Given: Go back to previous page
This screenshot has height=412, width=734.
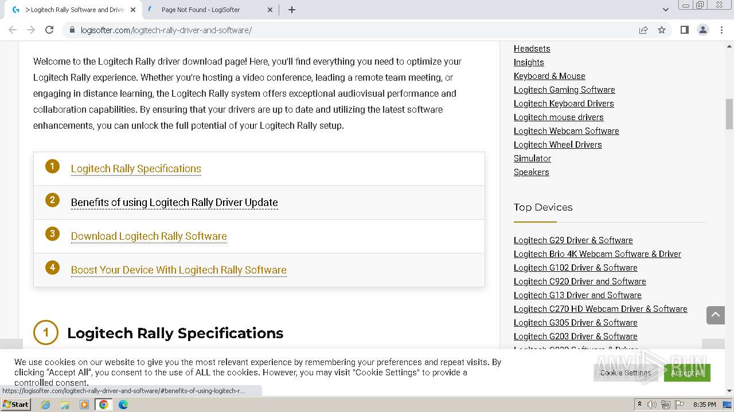Looking at the screenshot, I should (13, 30).
